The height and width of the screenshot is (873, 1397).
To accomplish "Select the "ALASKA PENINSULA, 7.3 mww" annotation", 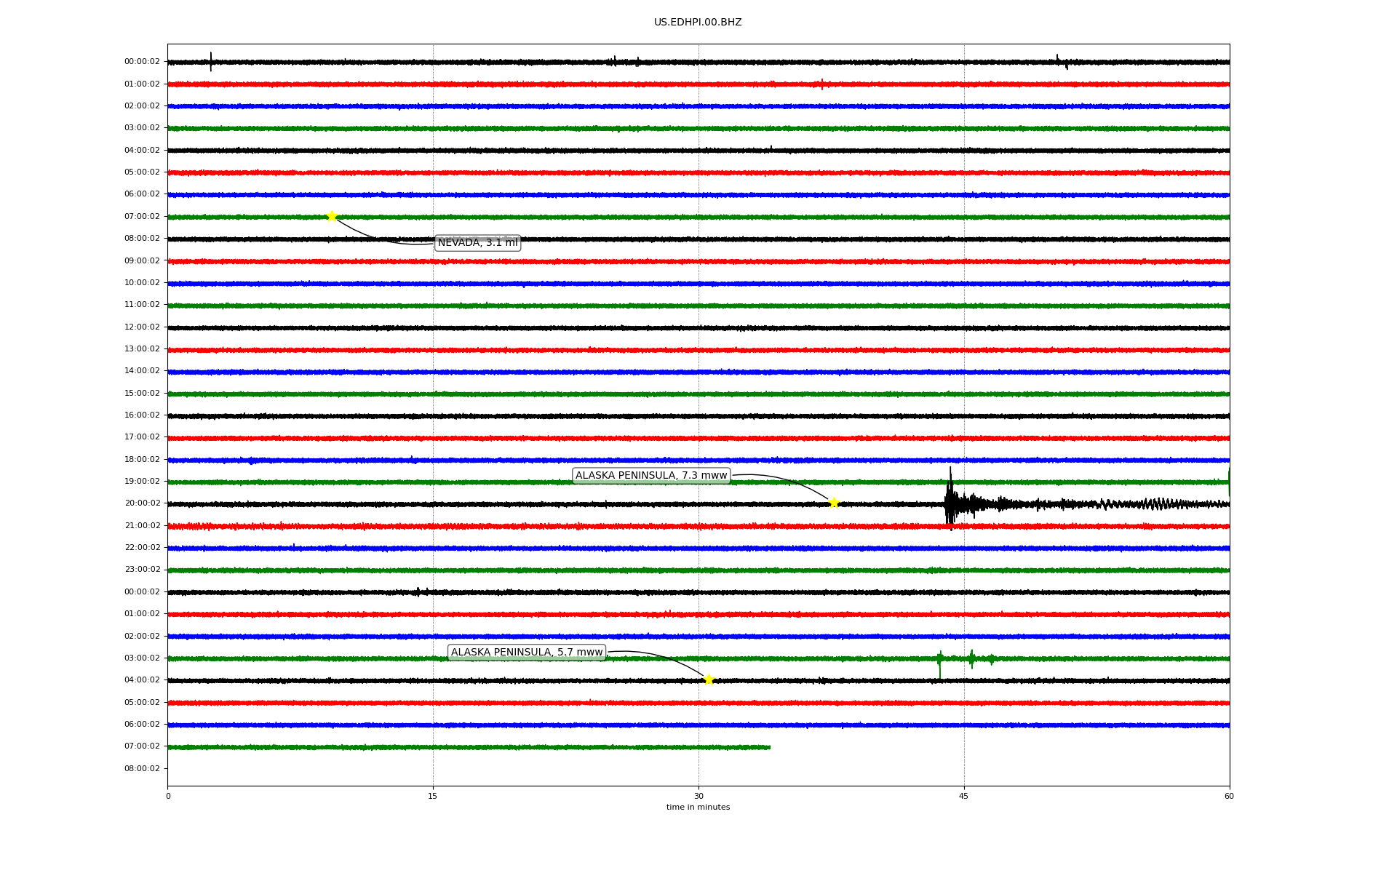I will (651, 476).
